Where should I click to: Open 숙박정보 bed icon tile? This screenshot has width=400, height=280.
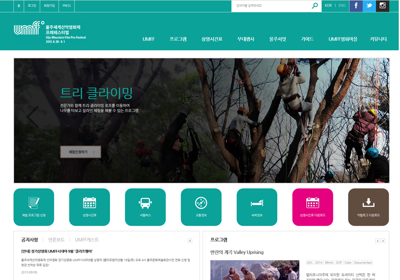pyautogui.click(x=257, y=207)
